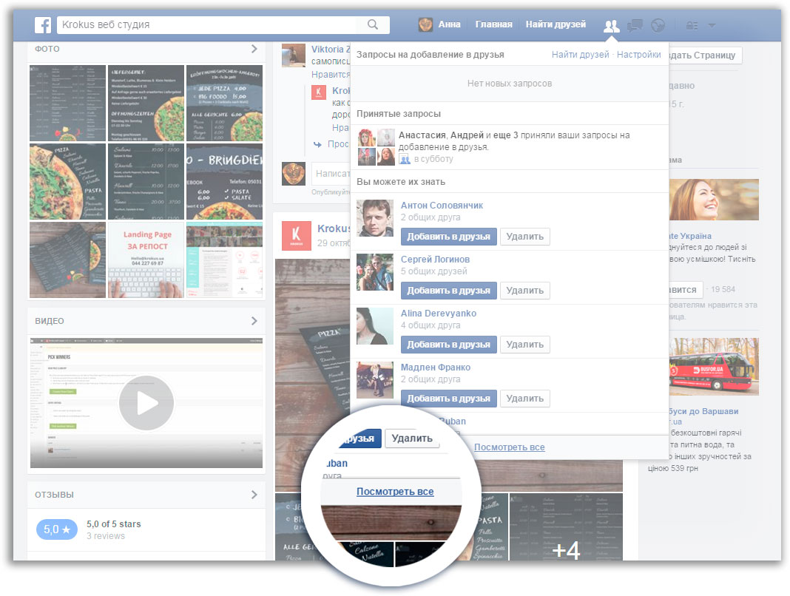The image size is (790, 596).
Task: Click Антон Соловянчик's profile picture
Action: 375,218
